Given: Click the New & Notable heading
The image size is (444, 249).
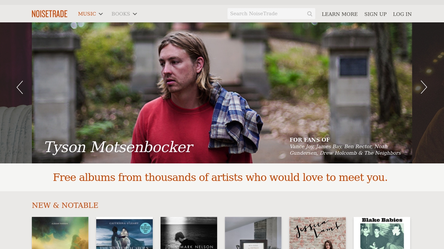Looking at the screenshot, I should (65, 206).
